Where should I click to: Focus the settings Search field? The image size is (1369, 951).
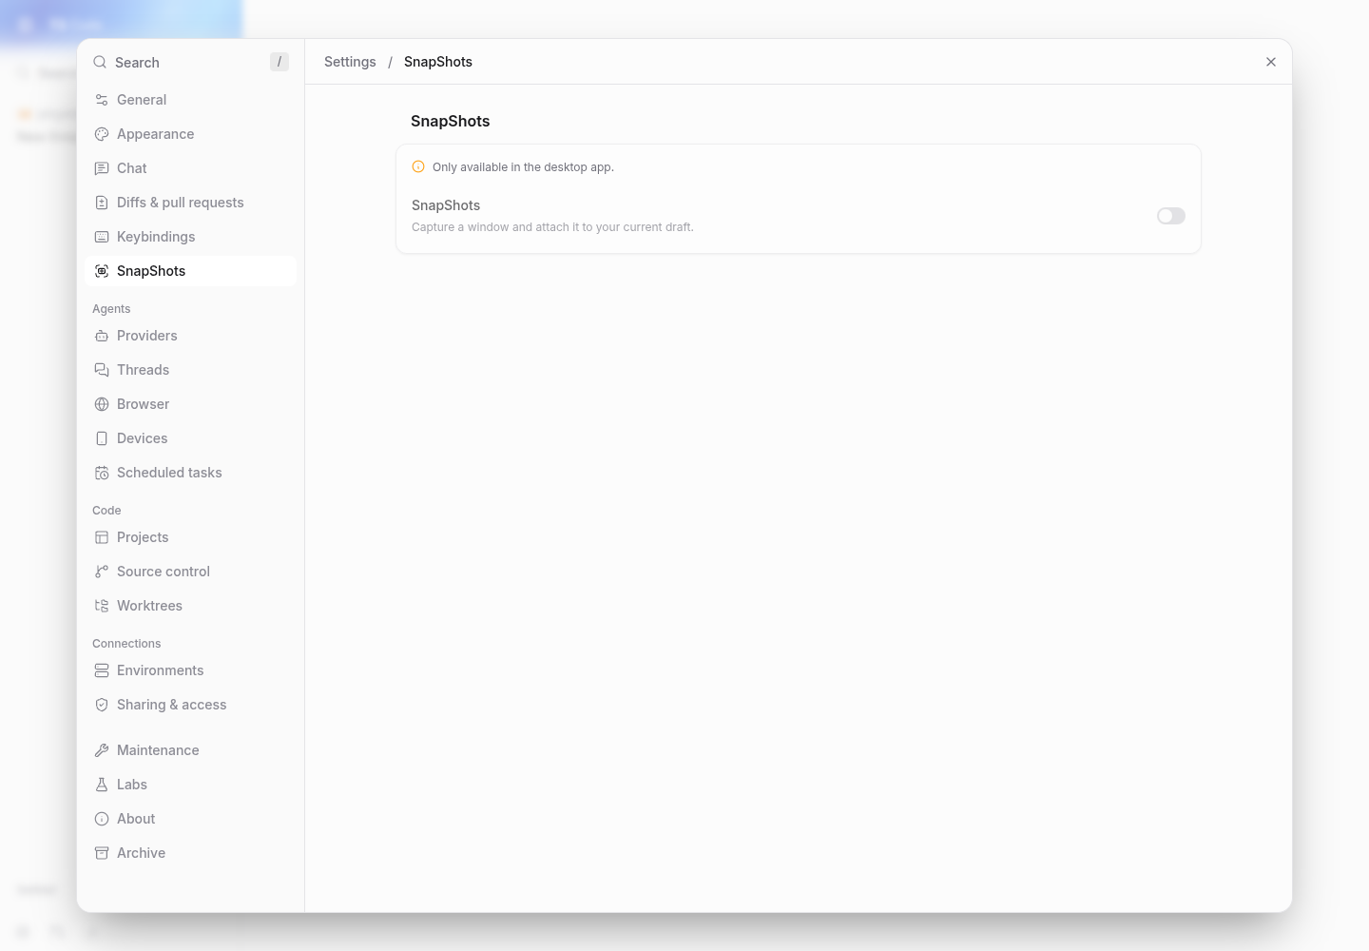[x=190, y=62]
